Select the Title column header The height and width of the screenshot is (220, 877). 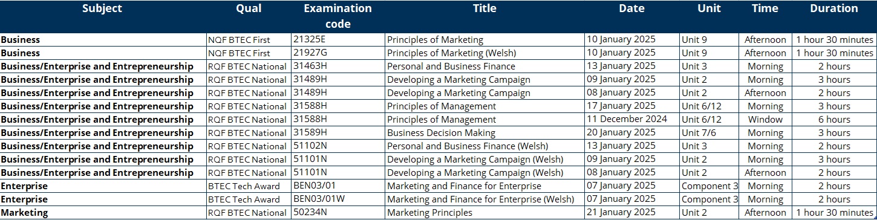[484, 8]
